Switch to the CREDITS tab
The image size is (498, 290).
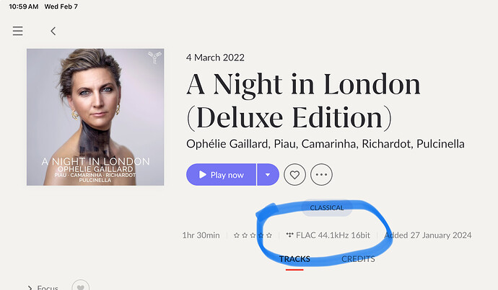coord(358,259)
